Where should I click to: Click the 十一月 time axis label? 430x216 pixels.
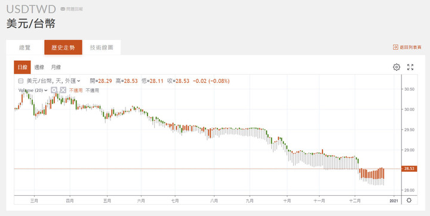tap(319, 201)
